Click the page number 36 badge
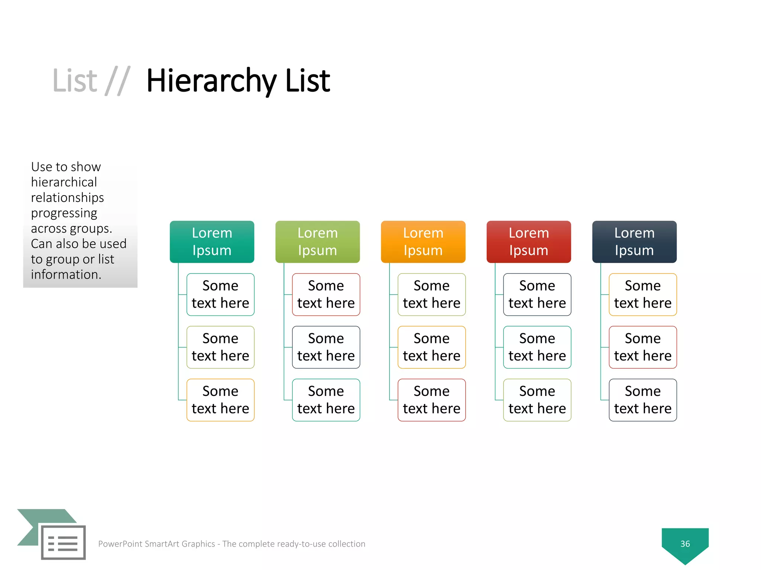The height and width of the screenshot is (570, 761). click(x=685, y=543)
